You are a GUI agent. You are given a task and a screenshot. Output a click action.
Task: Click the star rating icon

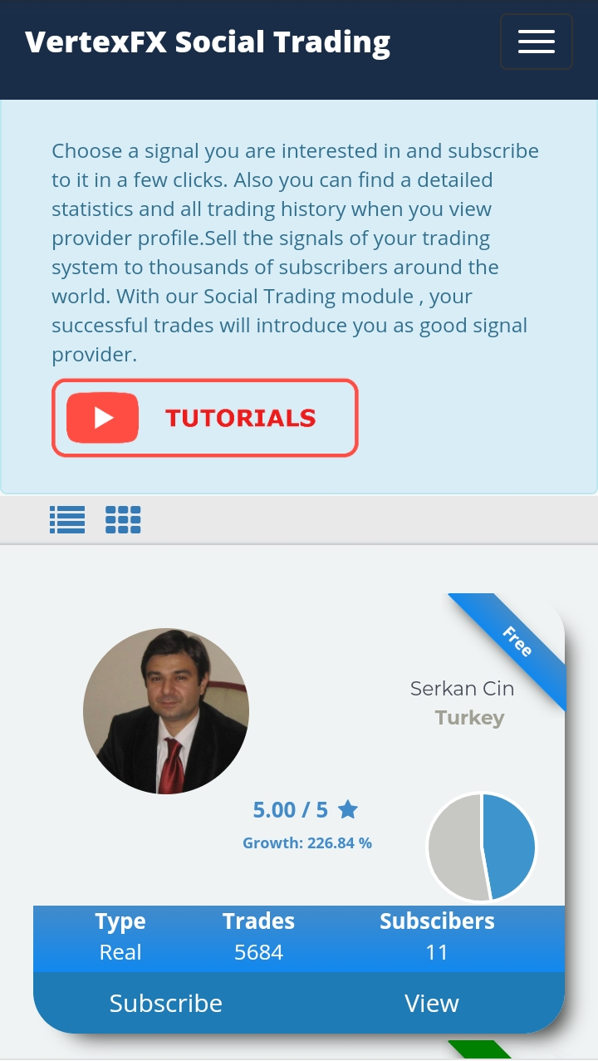pyautogui.click(x=348, y=809)
